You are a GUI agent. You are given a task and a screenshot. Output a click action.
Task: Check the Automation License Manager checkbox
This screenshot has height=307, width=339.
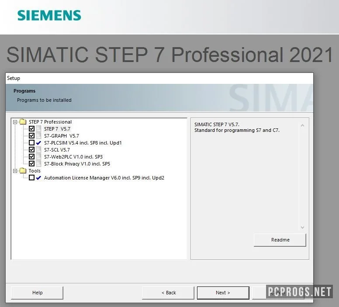[31, 178]
